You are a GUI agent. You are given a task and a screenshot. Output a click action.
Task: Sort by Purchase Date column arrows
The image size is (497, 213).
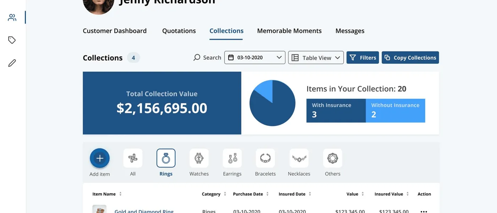[267, 194]
